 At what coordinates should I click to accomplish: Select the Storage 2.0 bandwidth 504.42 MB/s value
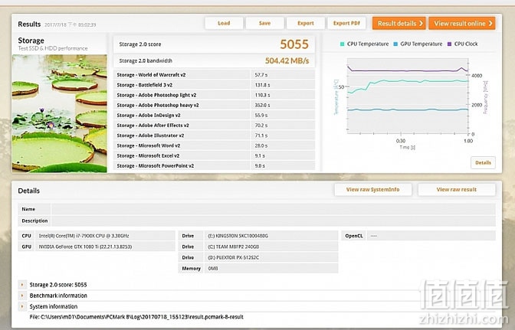[287, 60]
